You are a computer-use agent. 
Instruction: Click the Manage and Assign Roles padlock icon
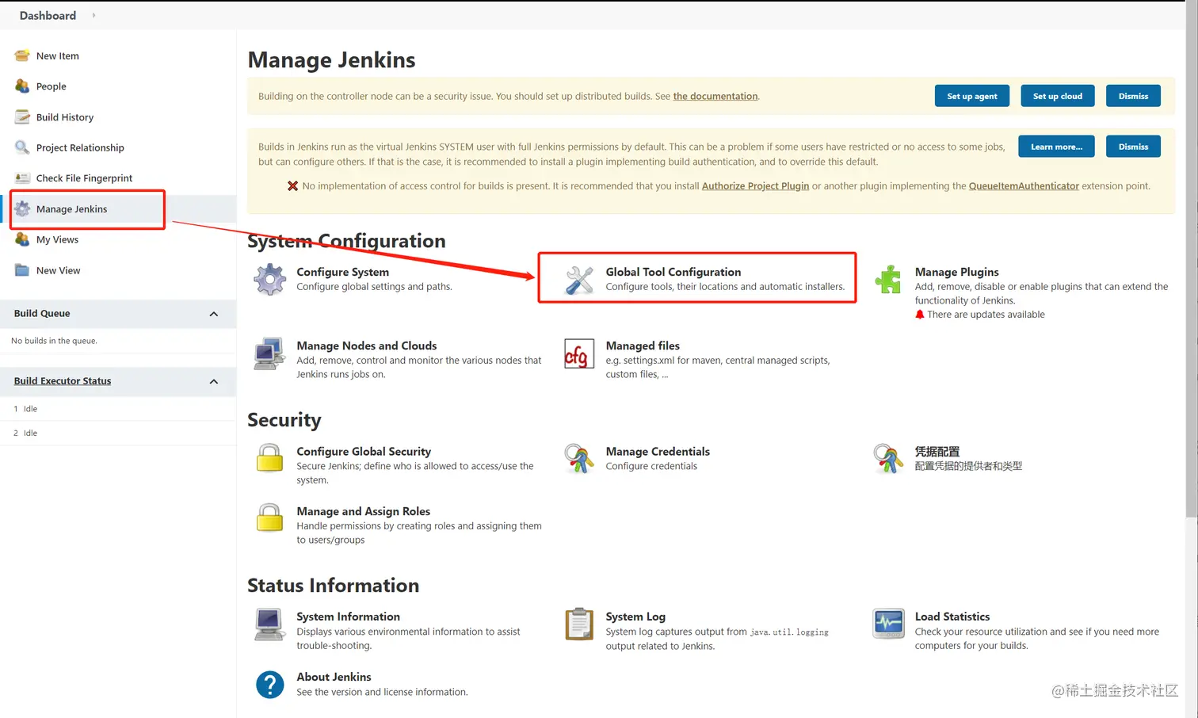click(269, 517)
